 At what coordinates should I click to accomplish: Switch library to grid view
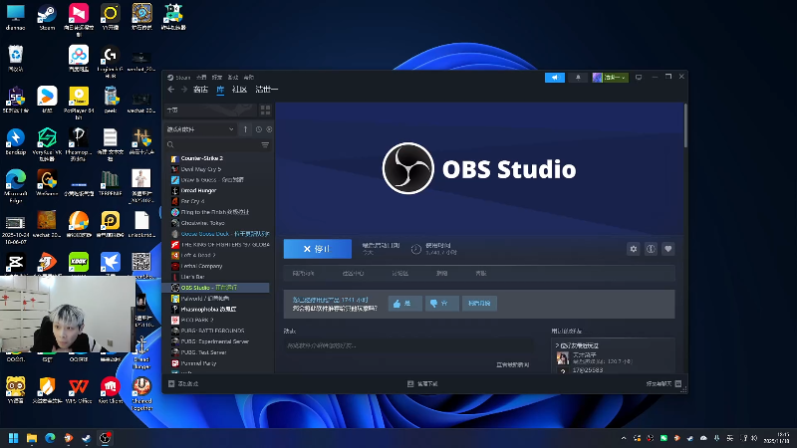coord(265,110)
